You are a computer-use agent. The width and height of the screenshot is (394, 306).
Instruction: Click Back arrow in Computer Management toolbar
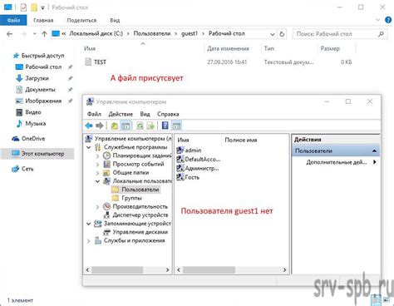click(x=89, y=126)
